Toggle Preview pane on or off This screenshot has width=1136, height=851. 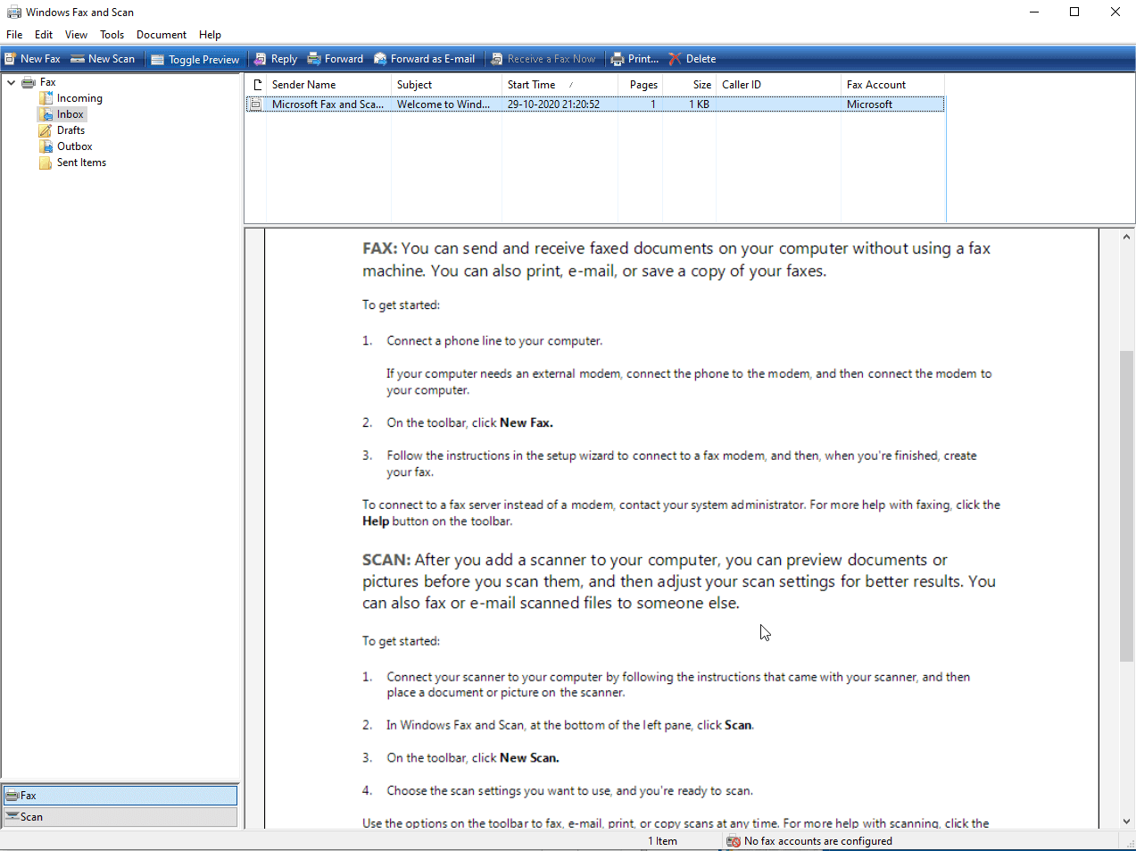point(195,58)
